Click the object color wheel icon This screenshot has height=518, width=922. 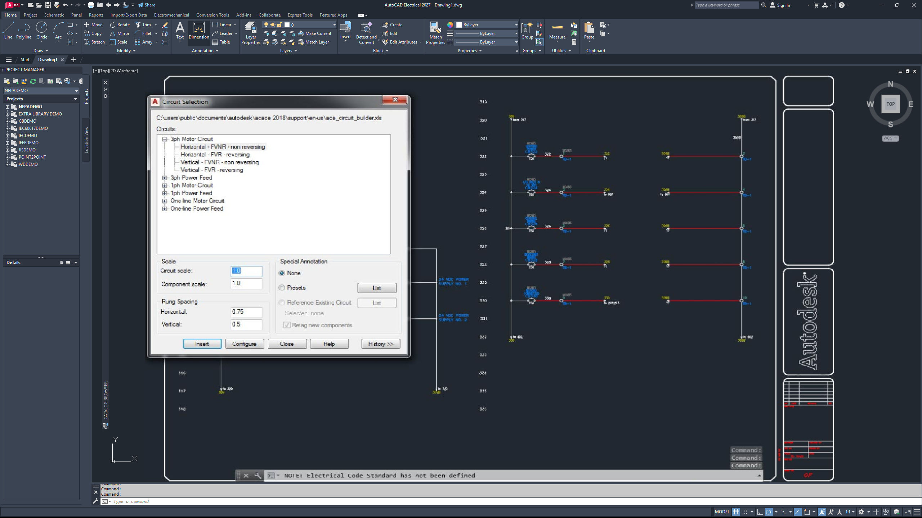450,25
